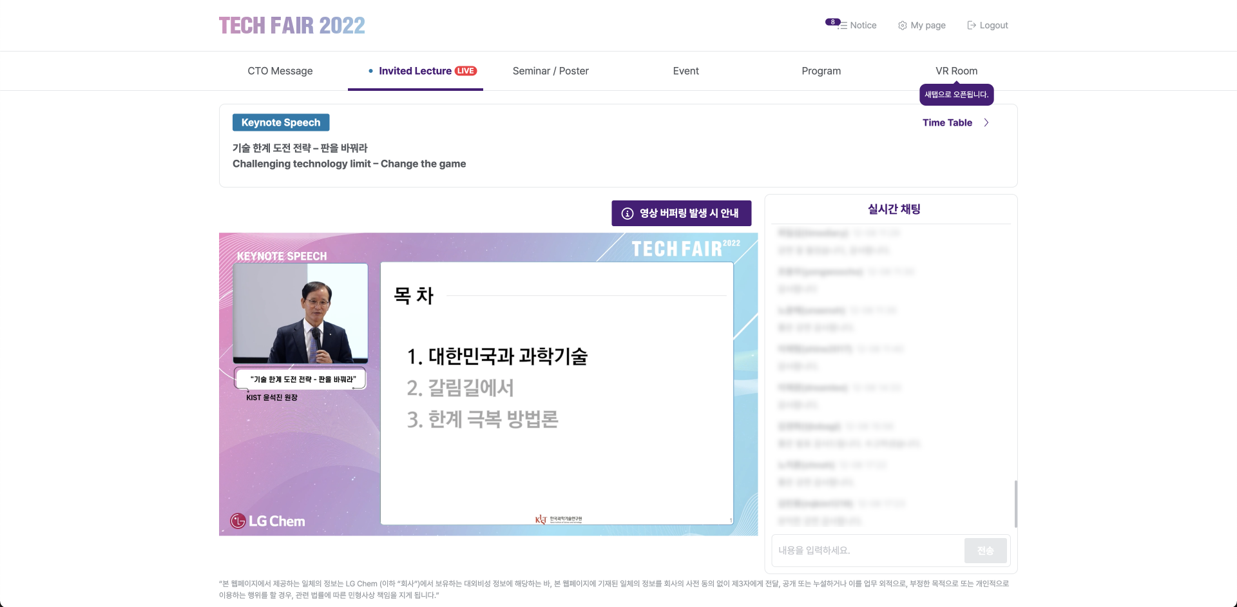
Task: Click the TECH FAIR 2022 logo
Action: pos(292,26)
